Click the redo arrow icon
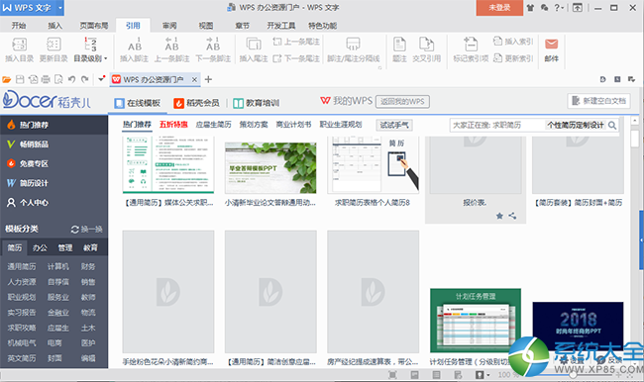This screenshot has height=382, width=644. [x=85, y=79]
